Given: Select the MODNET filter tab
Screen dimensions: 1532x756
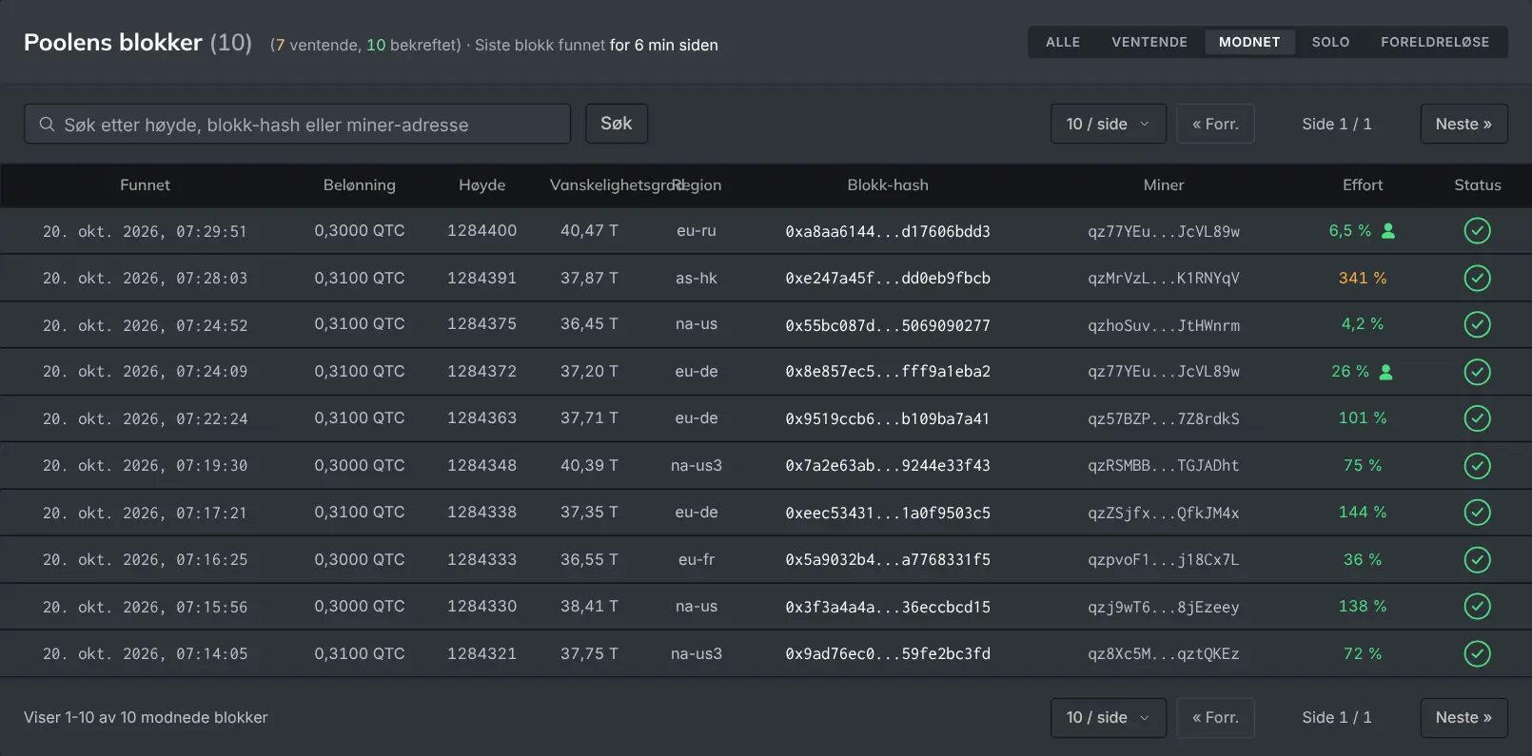Looking at the screenshot, I should (1249, 42).
